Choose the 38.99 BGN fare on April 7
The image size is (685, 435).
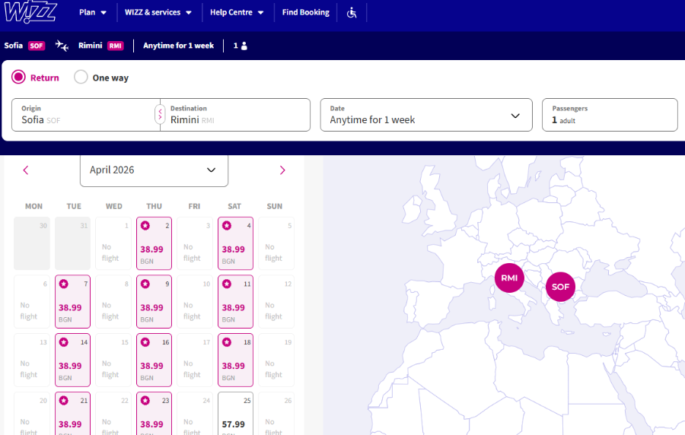coord(72,301)
